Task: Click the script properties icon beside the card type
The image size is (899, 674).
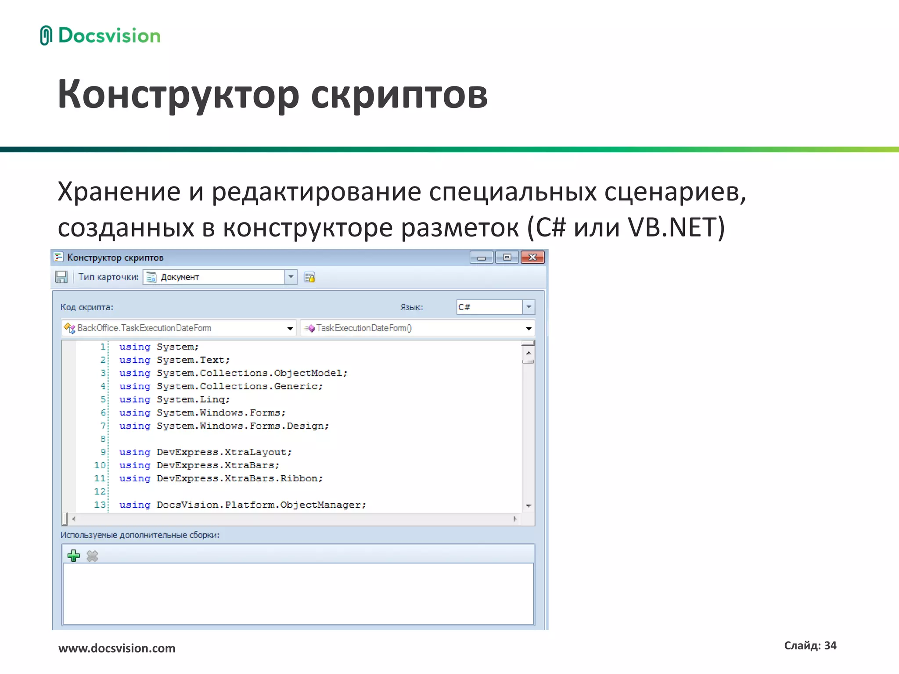Action: 309,277
